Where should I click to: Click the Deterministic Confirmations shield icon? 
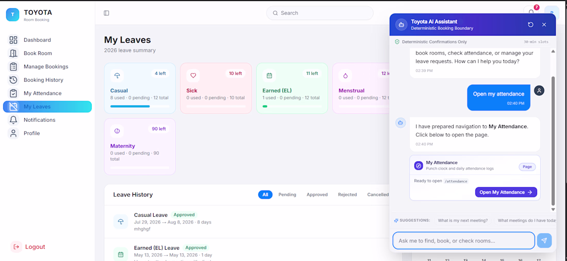click(x=397, y=42)
